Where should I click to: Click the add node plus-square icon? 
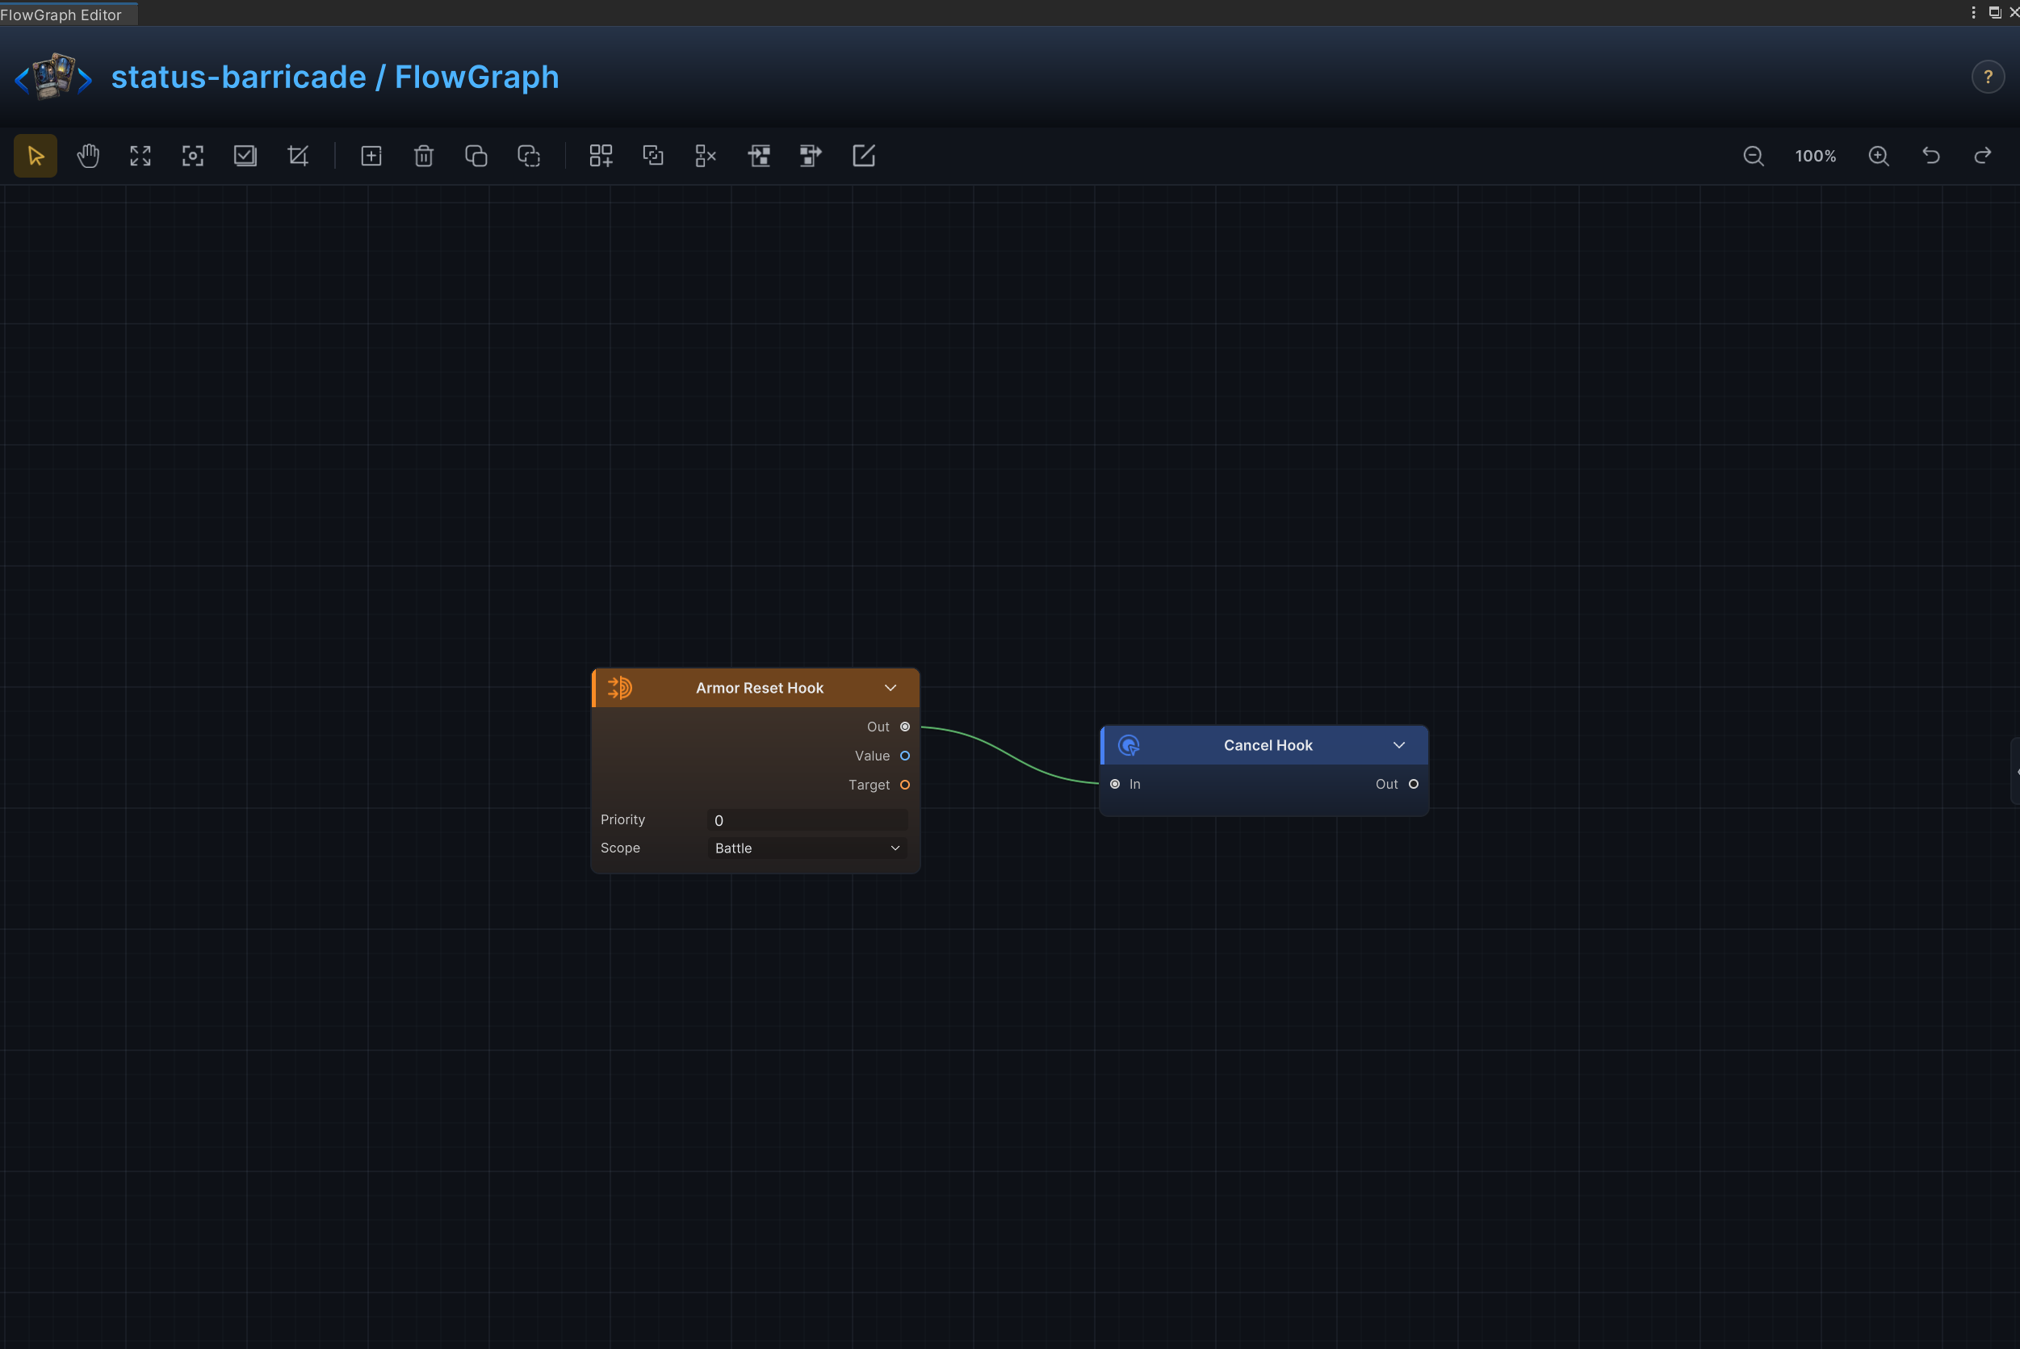pos(371,156)
